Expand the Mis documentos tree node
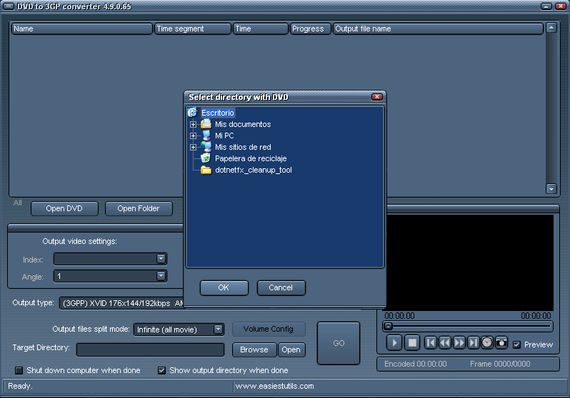 [x=193, y=124]
